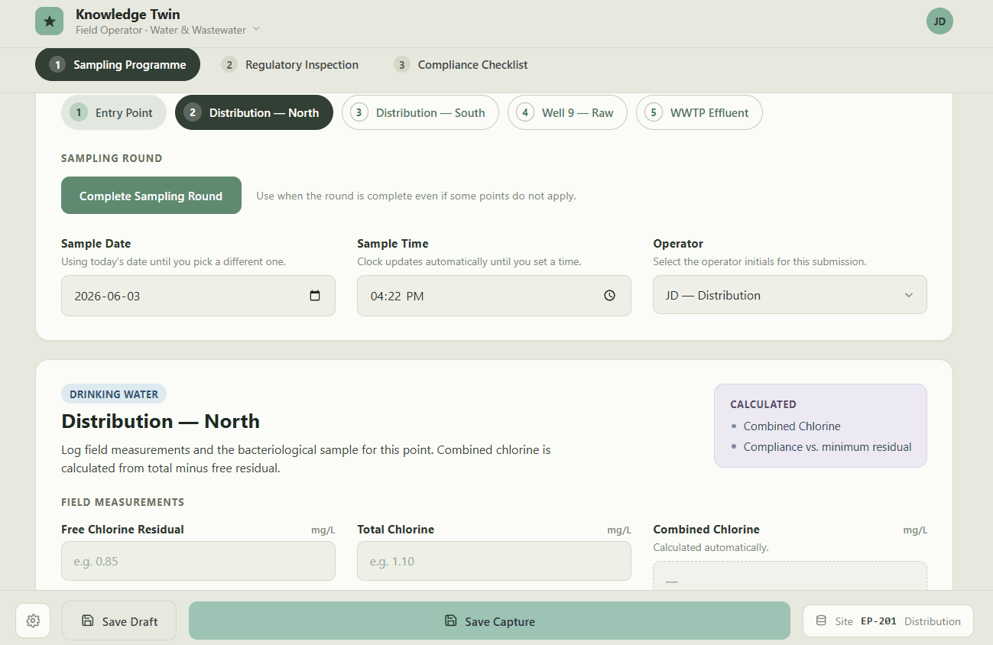The width and height of the screenshot is (993, 645).
Task: Click the 'Combined Chlorine' item in Calculated panel
Action: (792, 426)
